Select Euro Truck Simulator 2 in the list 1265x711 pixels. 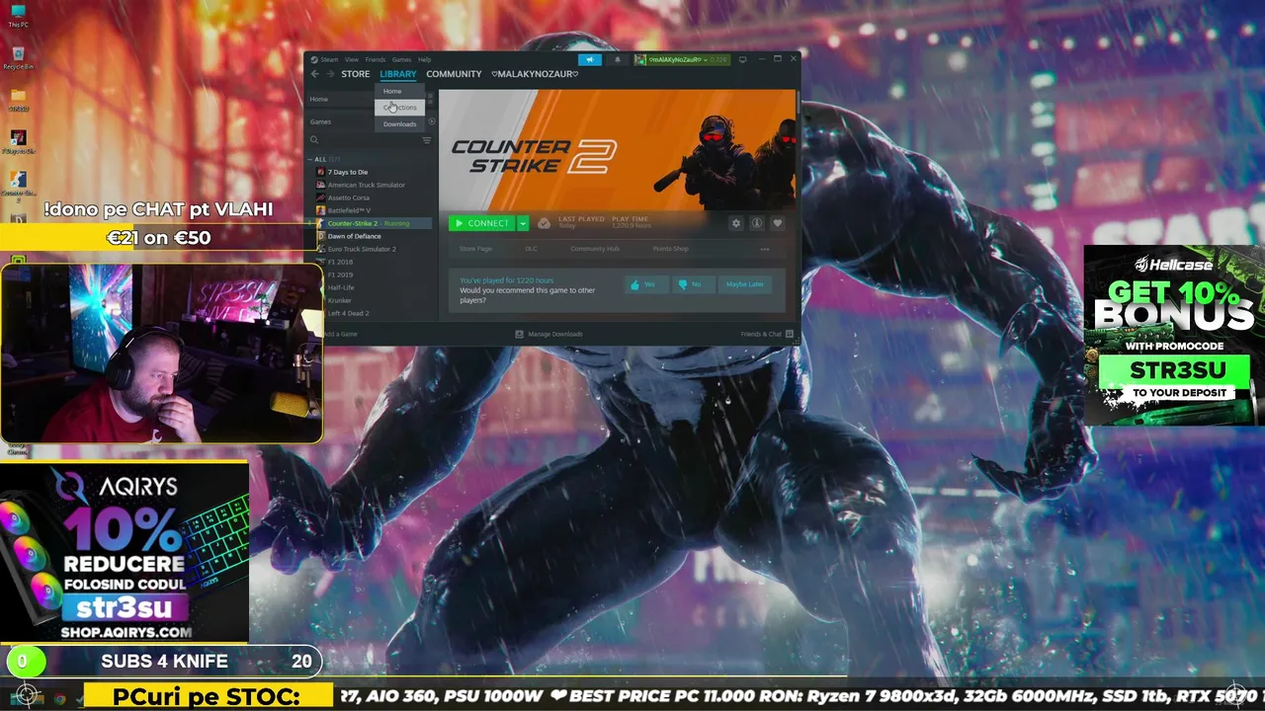tap(362, 249)
